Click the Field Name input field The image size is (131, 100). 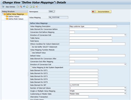point(91,41)
